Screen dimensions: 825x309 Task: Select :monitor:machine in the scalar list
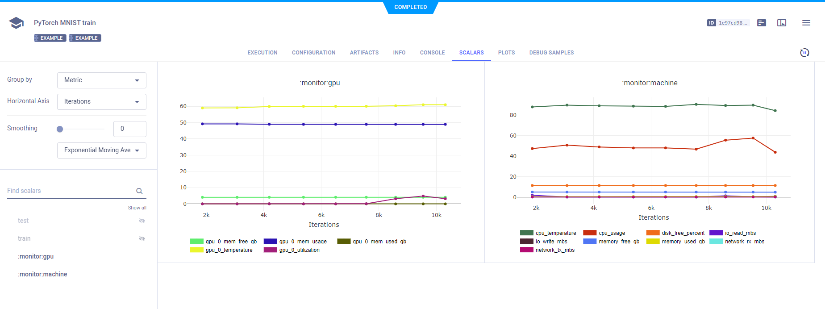pyautogui.click(x=42, y=274)
